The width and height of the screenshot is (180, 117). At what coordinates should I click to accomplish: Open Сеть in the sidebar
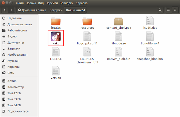tap(19, 73)
